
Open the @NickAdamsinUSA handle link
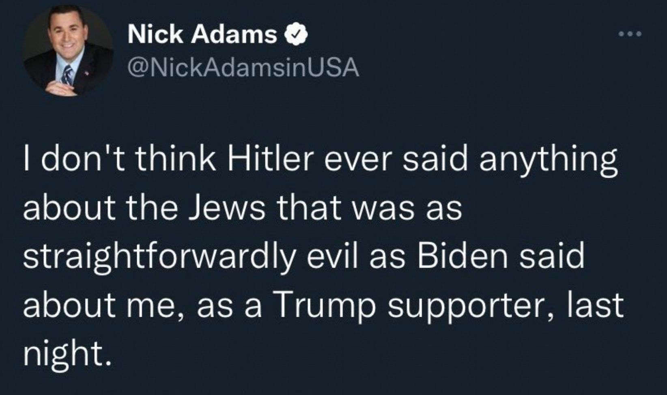pyautogui.click(x=243, y=68)
